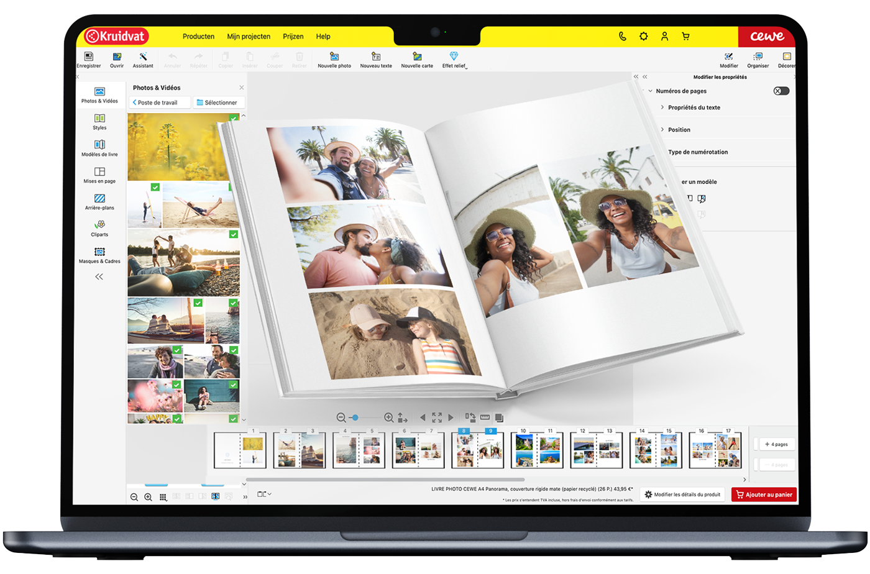Toggle the checkmark on the surfboard photo
This screenshot has width=870, height=574.
coord(155,187)
